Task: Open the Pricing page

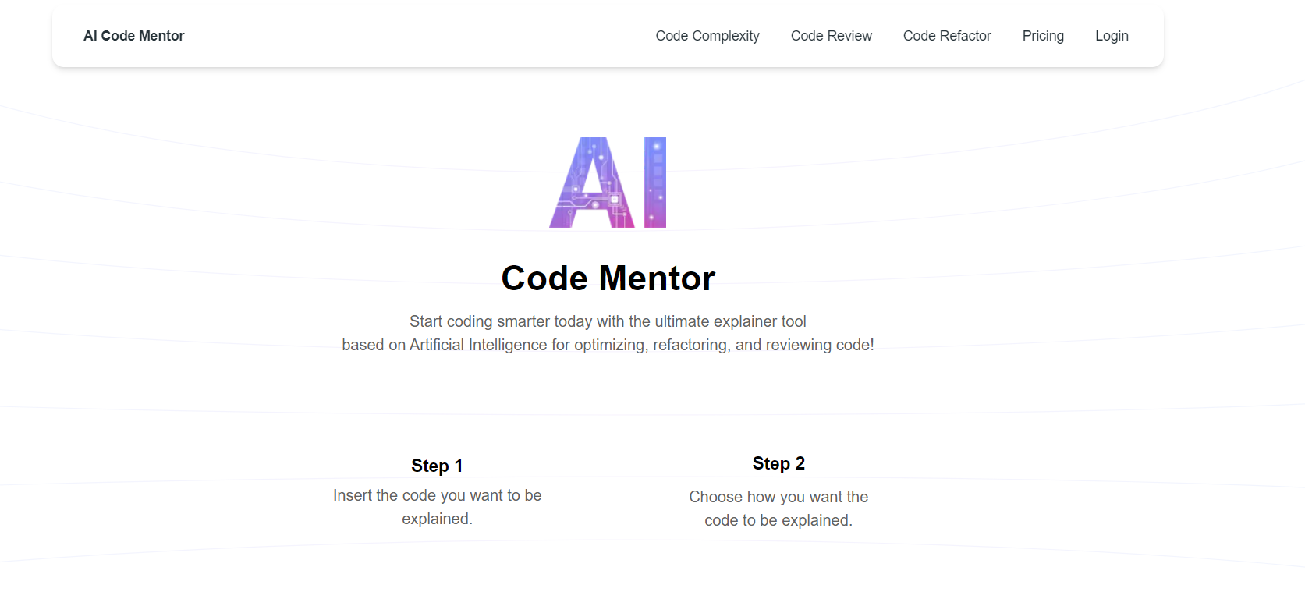Action: [x=1042, y=36]
